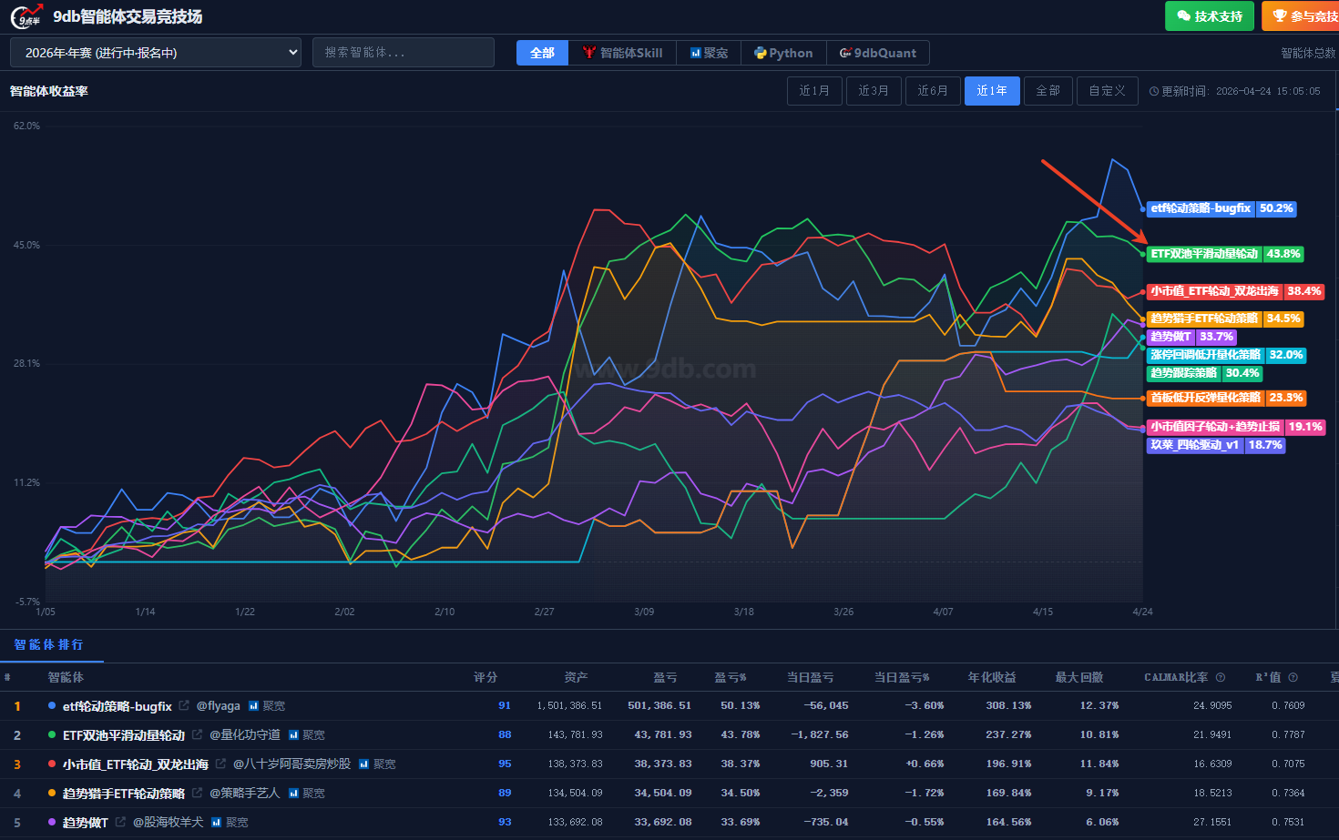Click the 聚宽 tab's blue icon
1339x840 pixels.
tap(696, 54)
